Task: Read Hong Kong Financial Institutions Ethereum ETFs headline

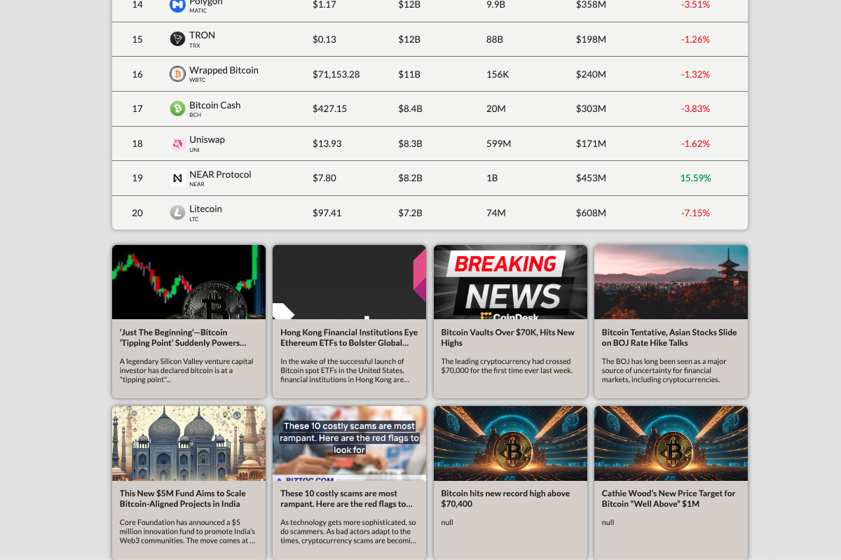Action: (349, 337)
